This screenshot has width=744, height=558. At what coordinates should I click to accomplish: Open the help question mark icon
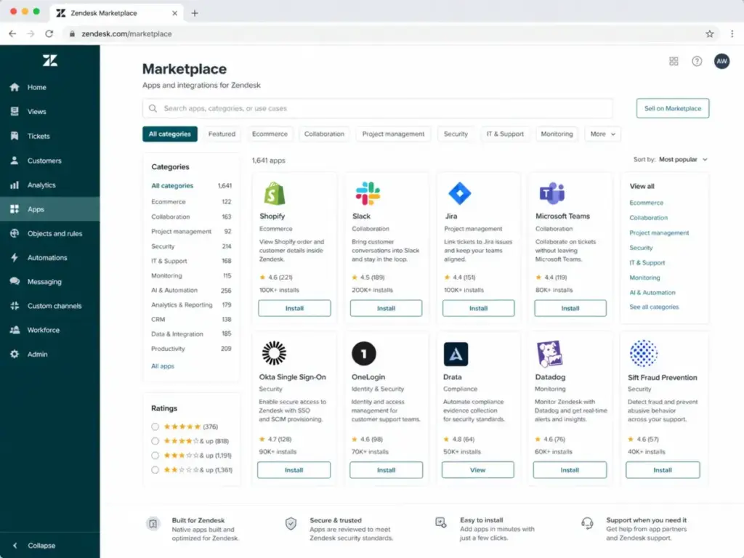pyautogui.click(x=697, y=61)
